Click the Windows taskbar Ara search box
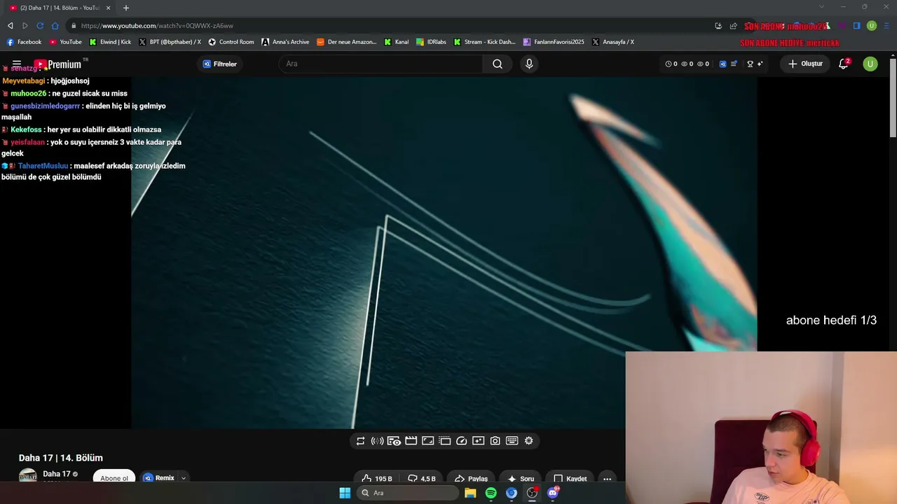Viewport: 897px width, 504px height. [x=408, y=493]
